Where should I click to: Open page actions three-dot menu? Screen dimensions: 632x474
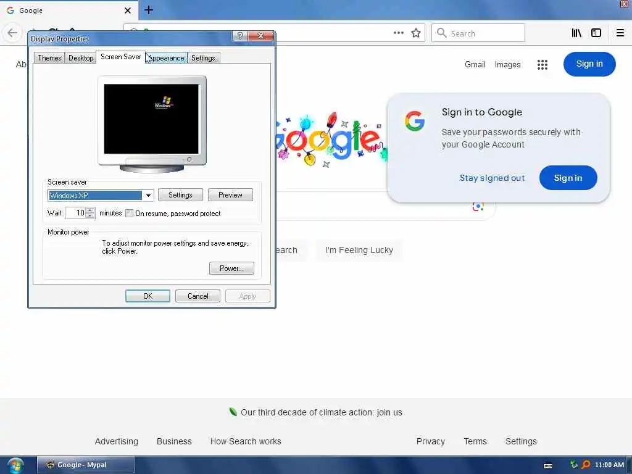(x=398, y=33)
